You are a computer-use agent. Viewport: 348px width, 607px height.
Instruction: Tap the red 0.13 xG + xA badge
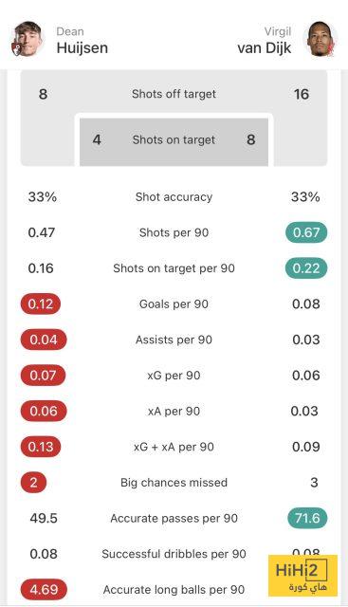[41, 447]
